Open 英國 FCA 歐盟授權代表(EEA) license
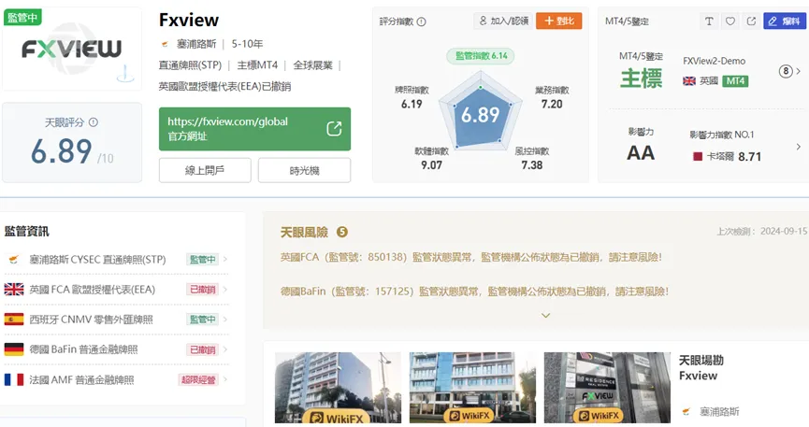This screenshot has width=809, height=427. tap(93, 290)
